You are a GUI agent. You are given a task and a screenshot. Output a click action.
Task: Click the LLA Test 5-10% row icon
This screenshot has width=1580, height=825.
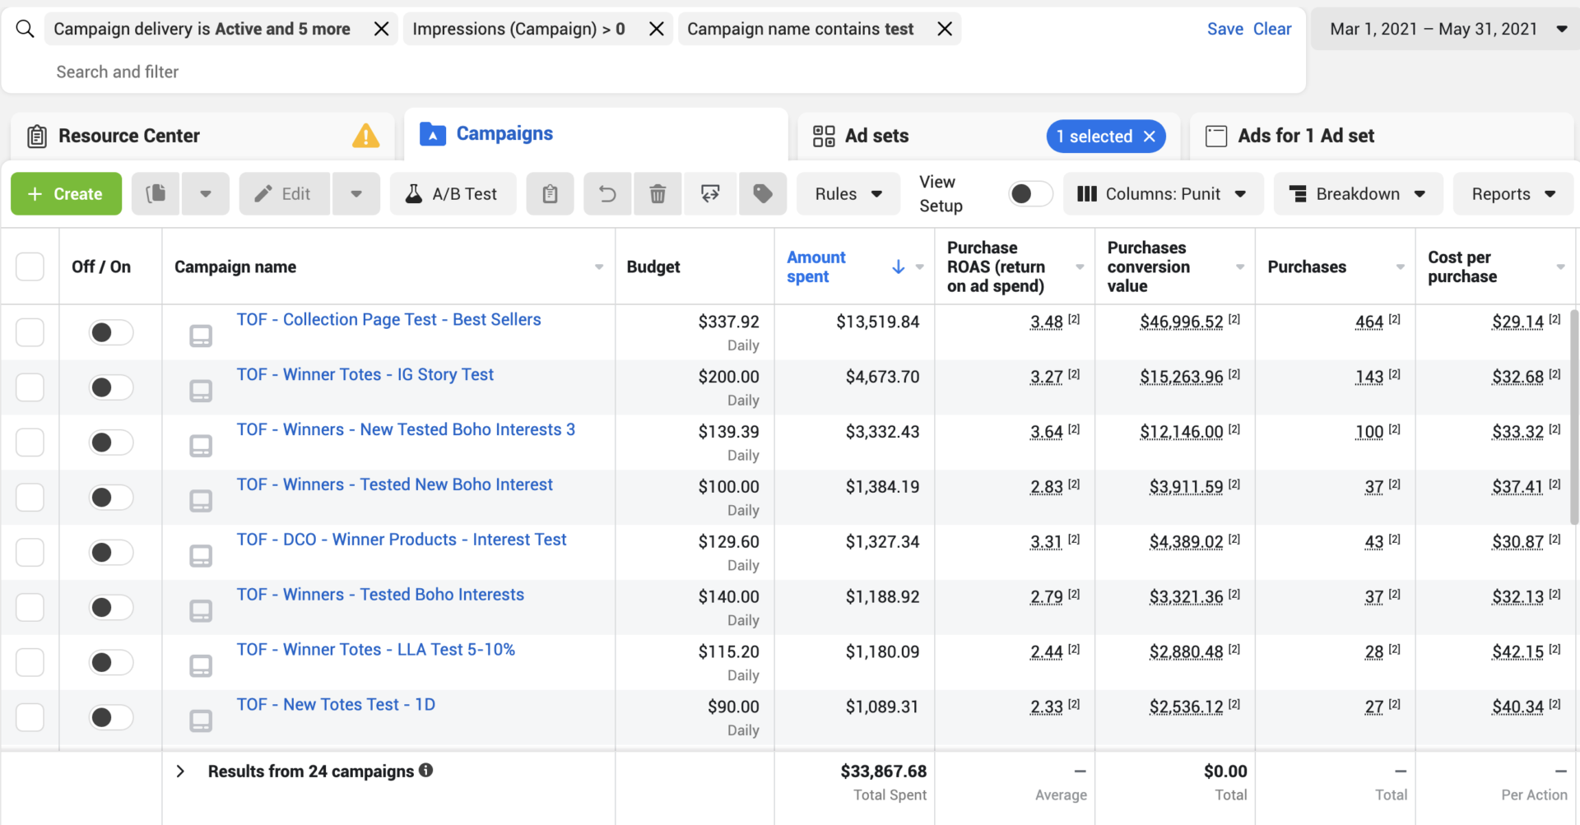point(201,665)
